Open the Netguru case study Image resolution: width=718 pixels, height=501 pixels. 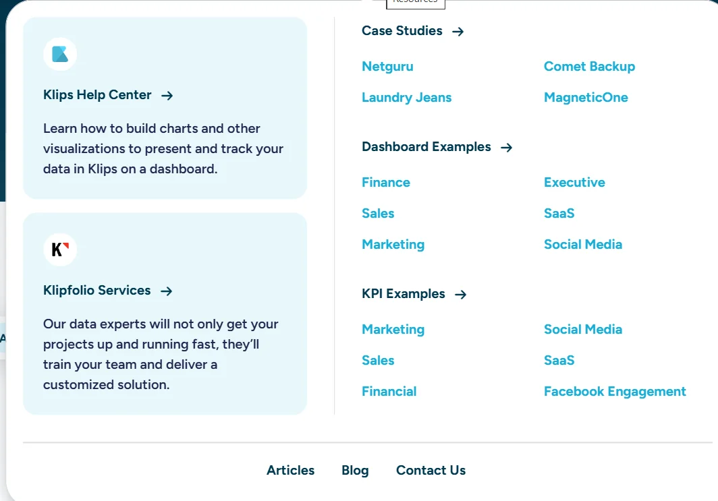[387, 66]
